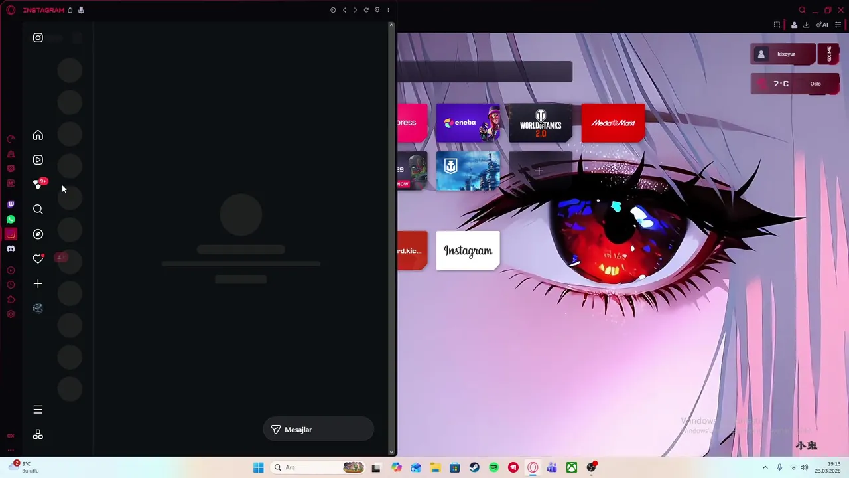Open the Meta apps grid icon
849x478 pixels.
[38, 435]
